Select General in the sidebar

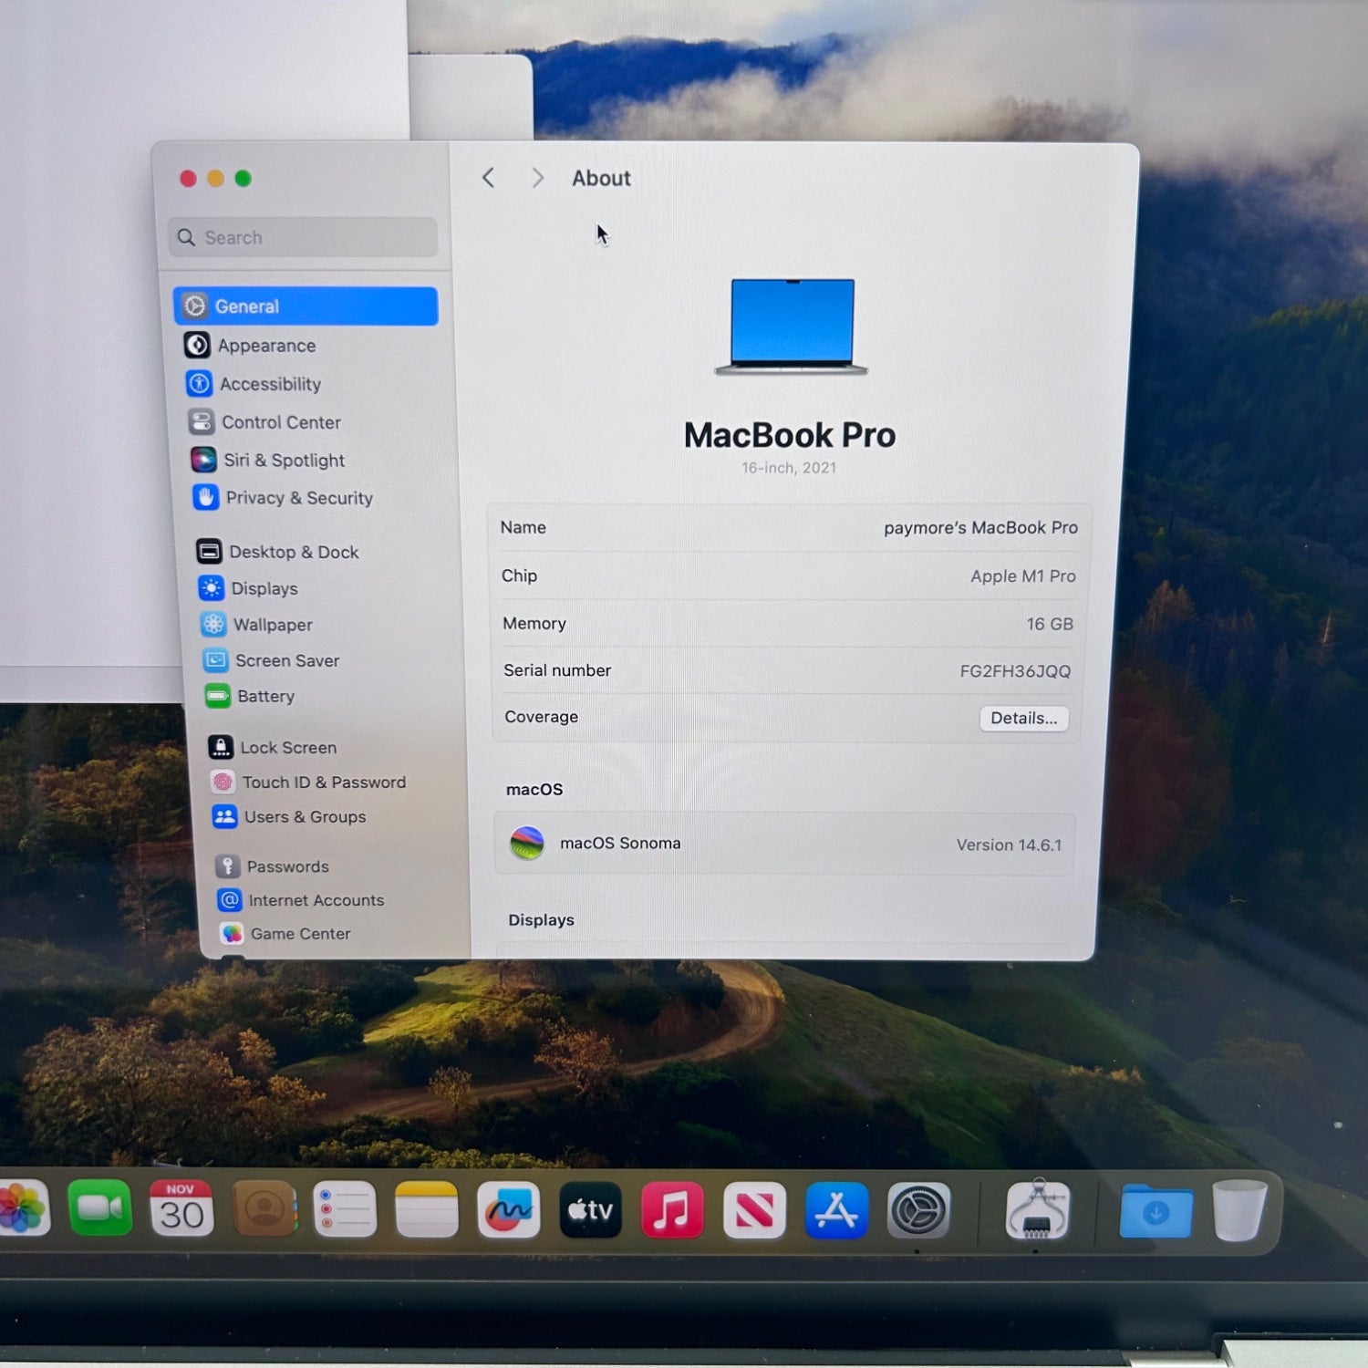(x=306, y=306)
